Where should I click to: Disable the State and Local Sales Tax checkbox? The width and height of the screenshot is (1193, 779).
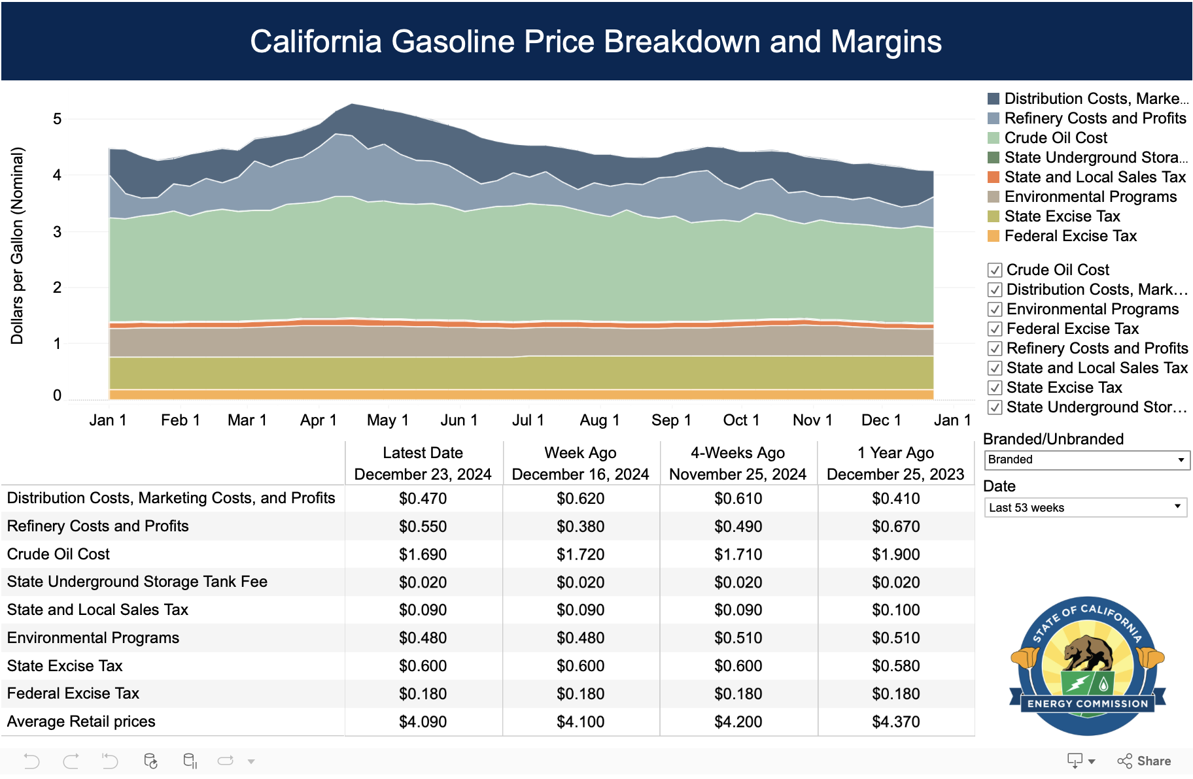pyautogui.click(x=994, y=368)
